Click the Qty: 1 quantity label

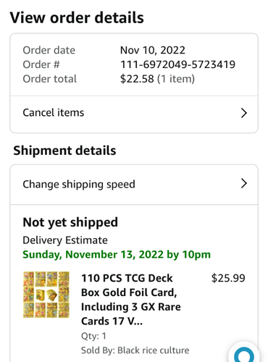(x=93, y=336)
